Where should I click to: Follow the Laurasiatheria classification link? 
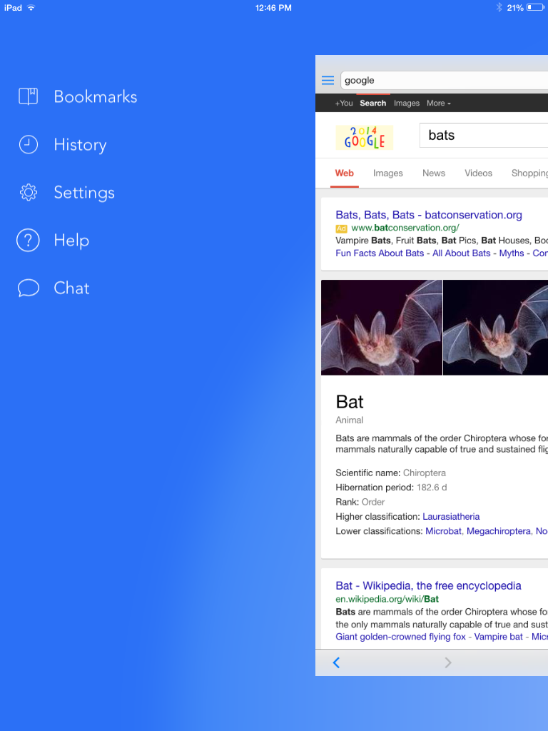pyautogui.click(x=451, y=517)
